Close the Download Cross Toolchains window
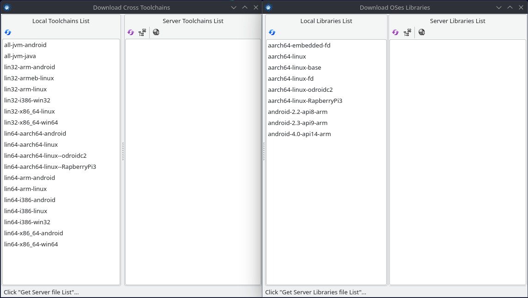This screenshot has height=298, width=528. tap(256, 7)
